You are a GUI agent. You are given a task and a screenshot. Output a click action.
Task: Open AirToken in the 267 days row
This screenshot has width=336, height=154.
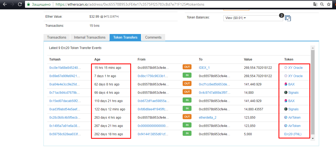(x=294, y=126)
